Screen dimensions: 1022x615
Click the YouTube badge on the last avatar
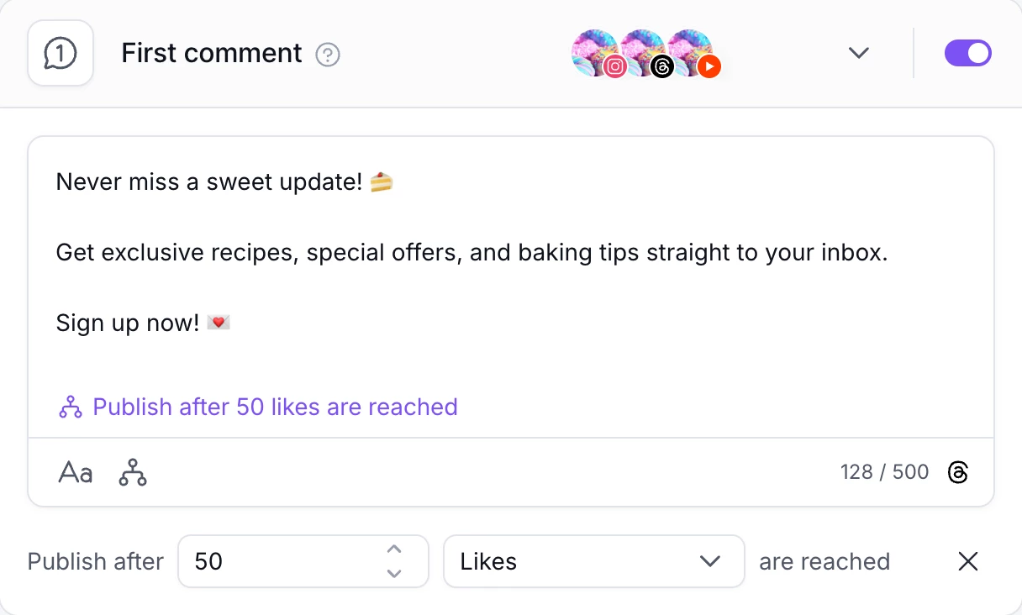point(709,67)
